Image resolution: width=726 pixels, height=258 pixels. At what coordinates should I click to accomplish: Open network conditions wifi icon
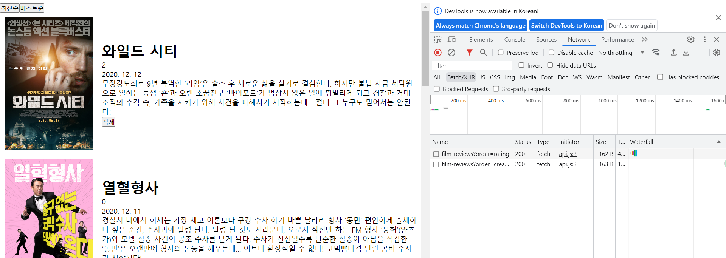[x=656, y=53]
